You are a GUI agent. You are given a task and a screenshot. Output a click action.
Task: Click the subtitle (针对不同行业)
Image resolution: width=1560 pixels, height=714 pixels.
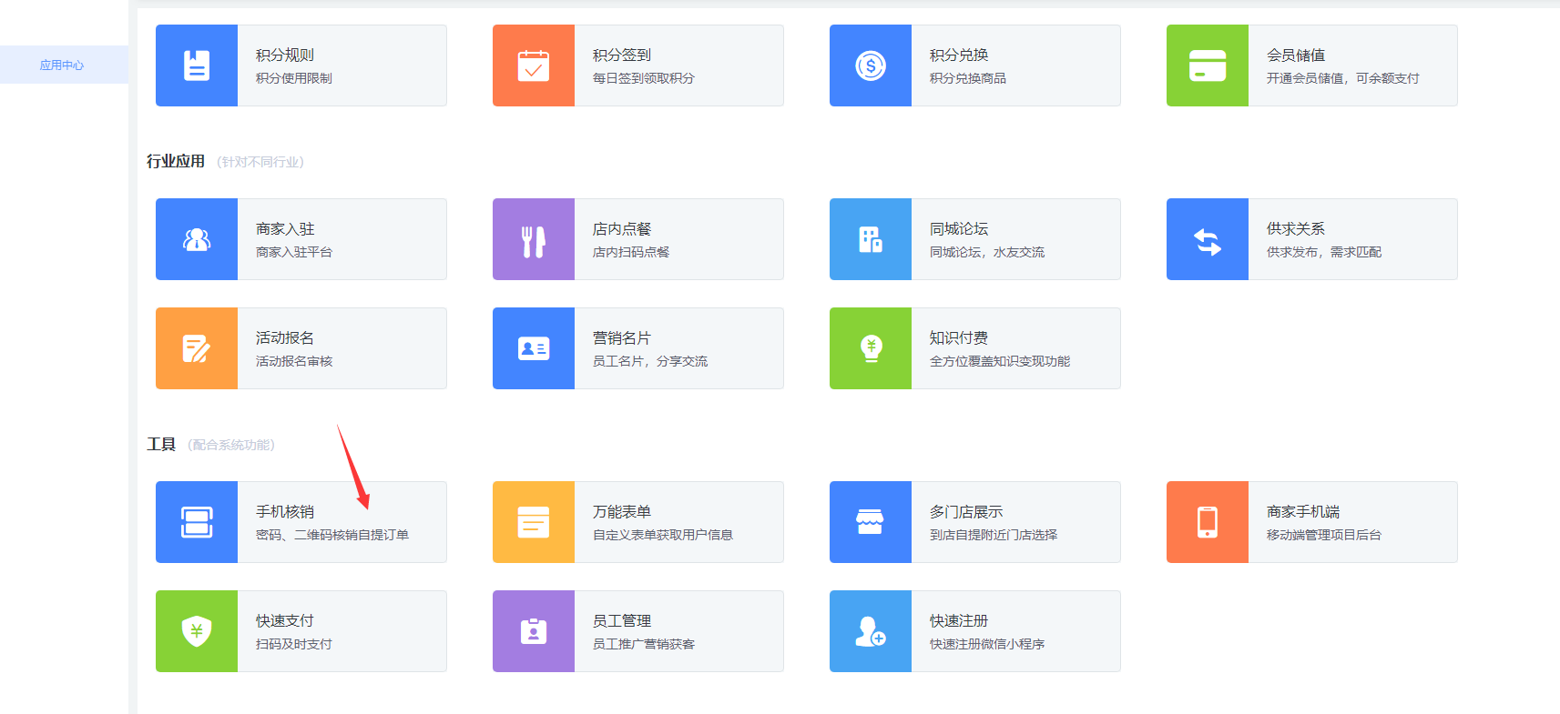tap(260, 162)
